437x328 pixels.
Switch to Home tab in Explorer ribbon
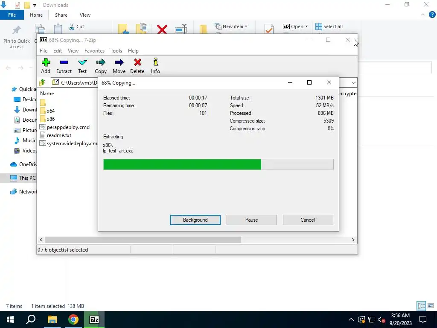tap(36, 15)
